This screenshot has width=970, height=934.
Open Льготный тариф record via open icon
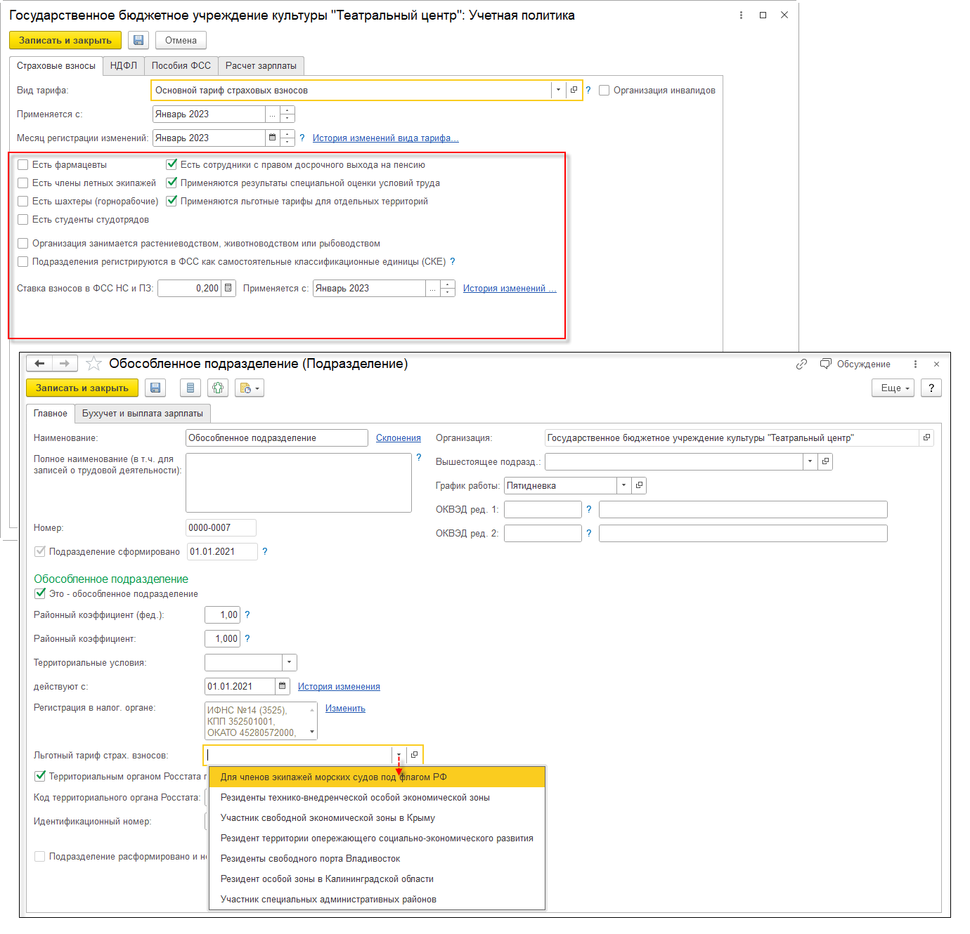click(414, 755)
